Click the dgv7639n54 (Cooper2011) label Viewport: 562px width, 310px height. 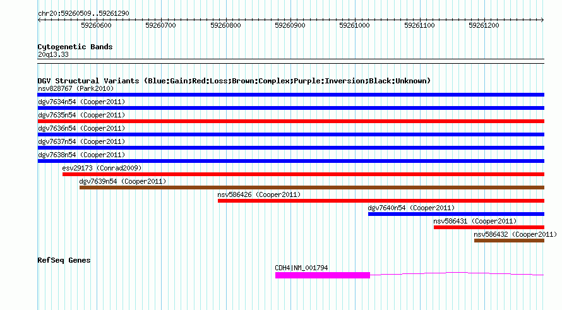click(x=123, y=181)
